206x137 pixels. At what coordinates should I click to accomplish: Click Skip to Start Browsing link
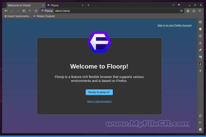pyautogui.click(x=99, y=102)
